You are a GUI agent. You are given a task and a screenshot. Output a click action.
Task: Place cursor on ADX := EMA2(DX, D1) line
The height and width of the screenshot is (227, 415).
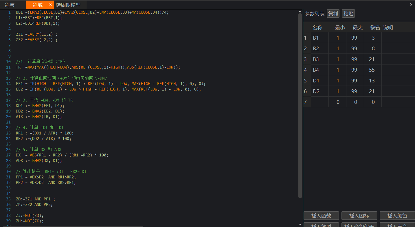pyautogui.click(x=39, y=160)
